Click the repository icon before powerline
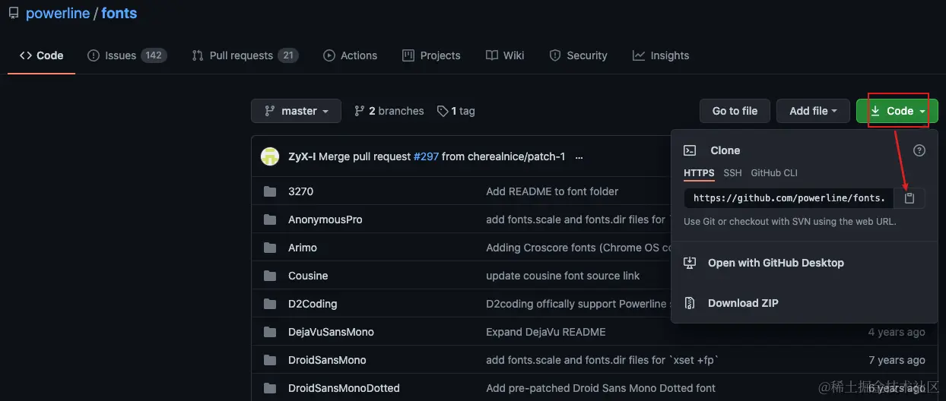The height and width of the screenshot is (401, 946). tap(14, 14)
